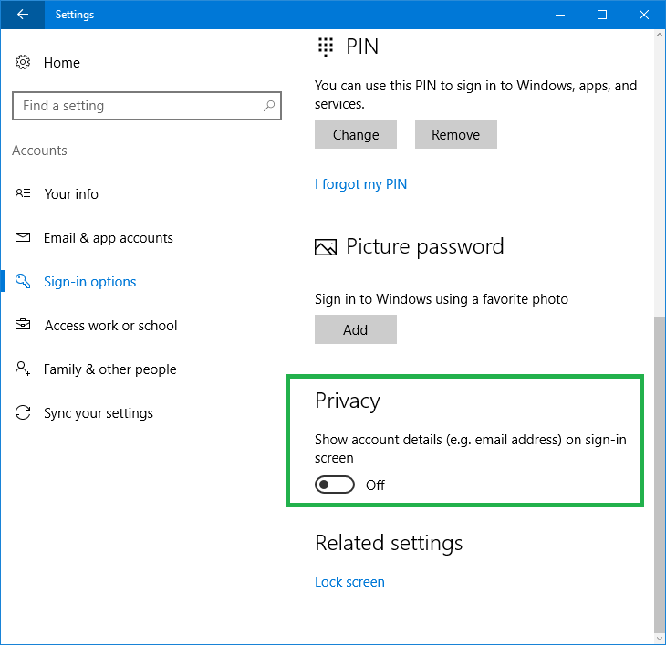Click the Home gear icon
The image size is (666, 645).
[23, 62]
